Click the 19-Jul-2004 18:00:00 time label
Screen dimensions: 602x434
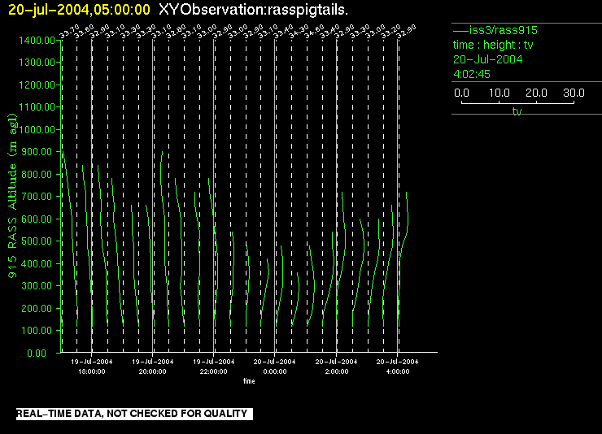point(91,367)
